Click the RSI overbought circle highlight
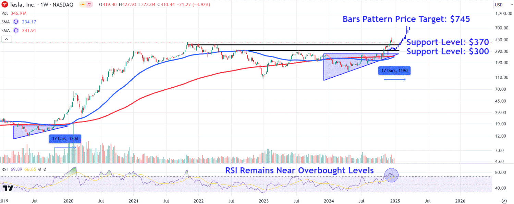 391,175
